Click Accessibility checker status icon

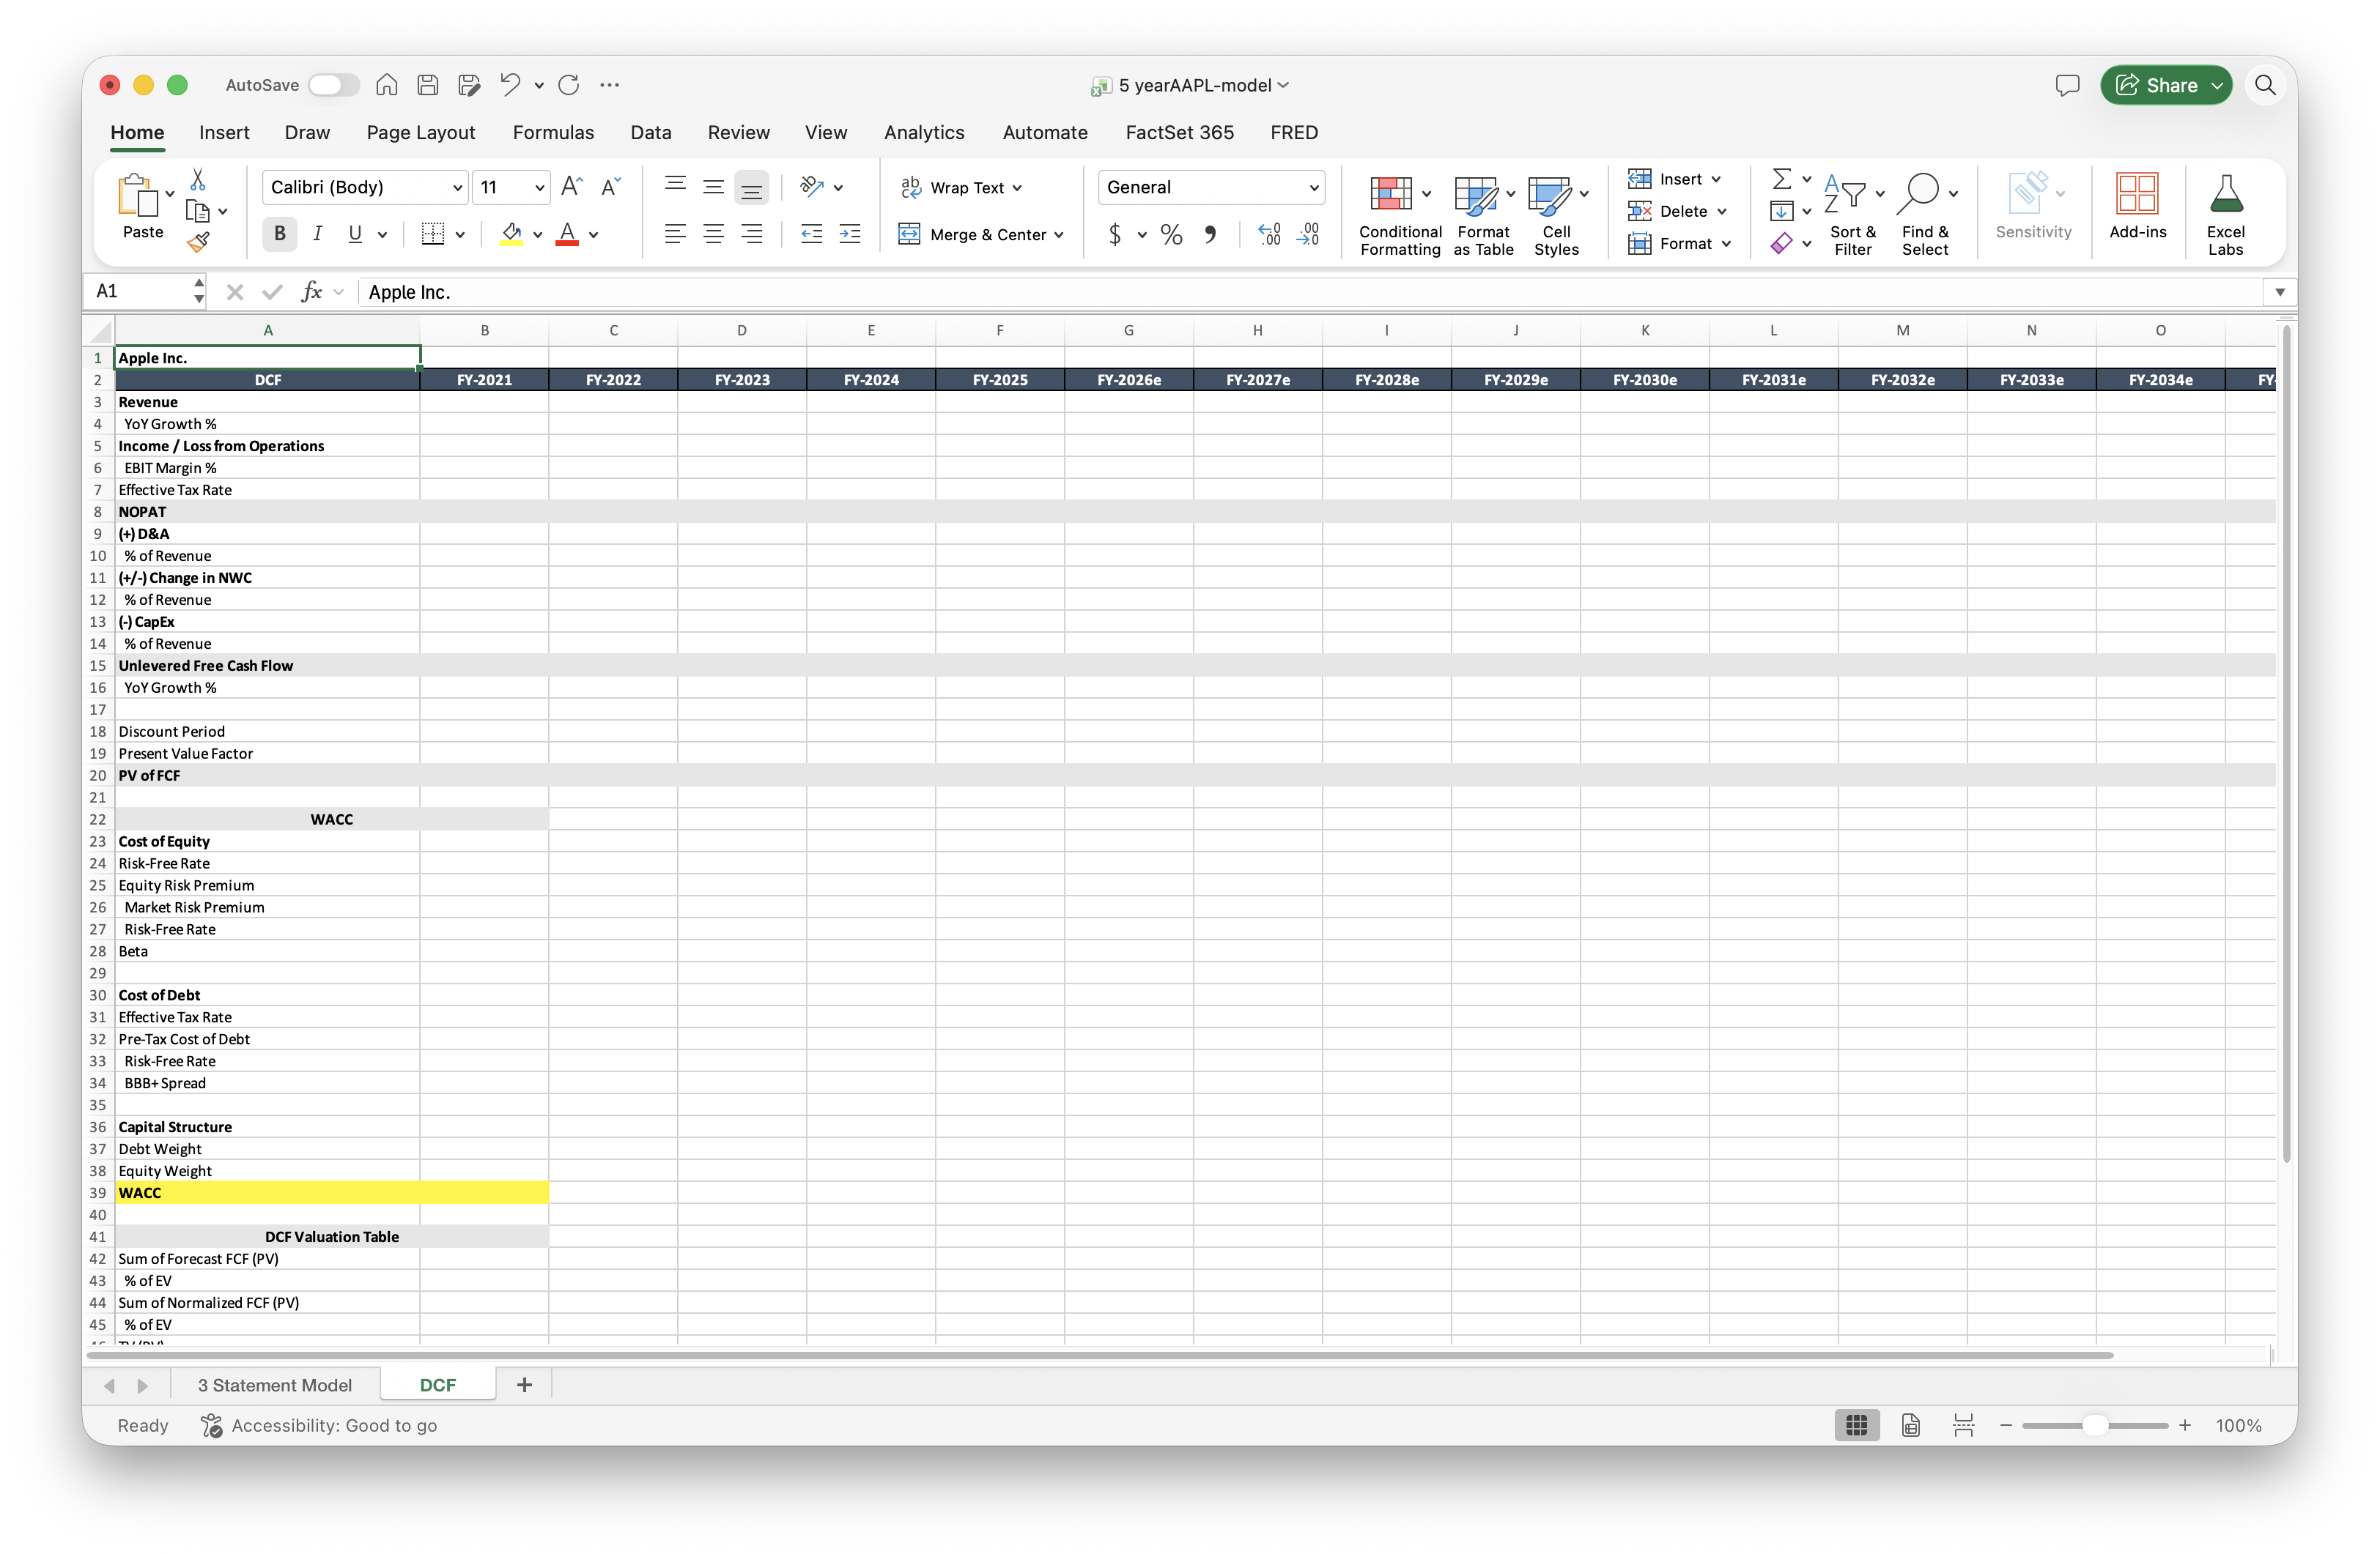click(x=211, y=1425)
